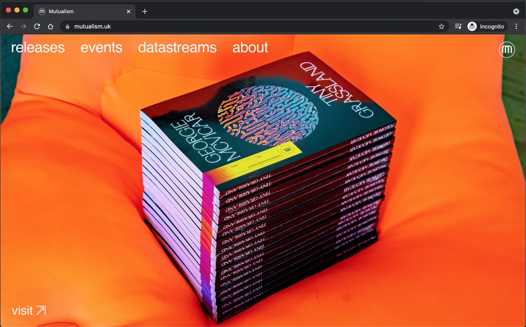This screenshot has height=327, width=526.
Task: Click the Mutualism circular logo icon
Action: pos(506,50)
